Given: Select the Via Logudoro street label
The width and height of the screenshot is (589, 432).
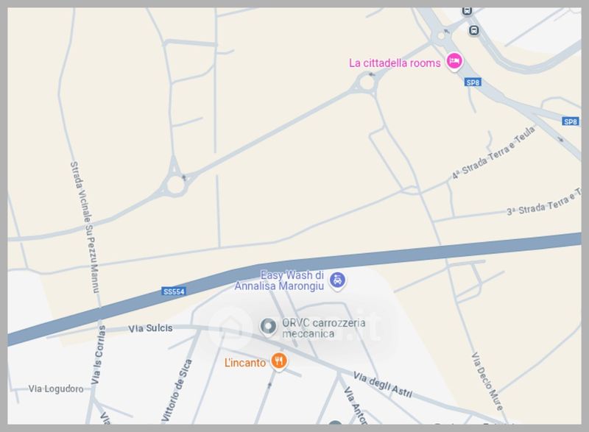Looking at the screenshot, I should coord(57,389).
